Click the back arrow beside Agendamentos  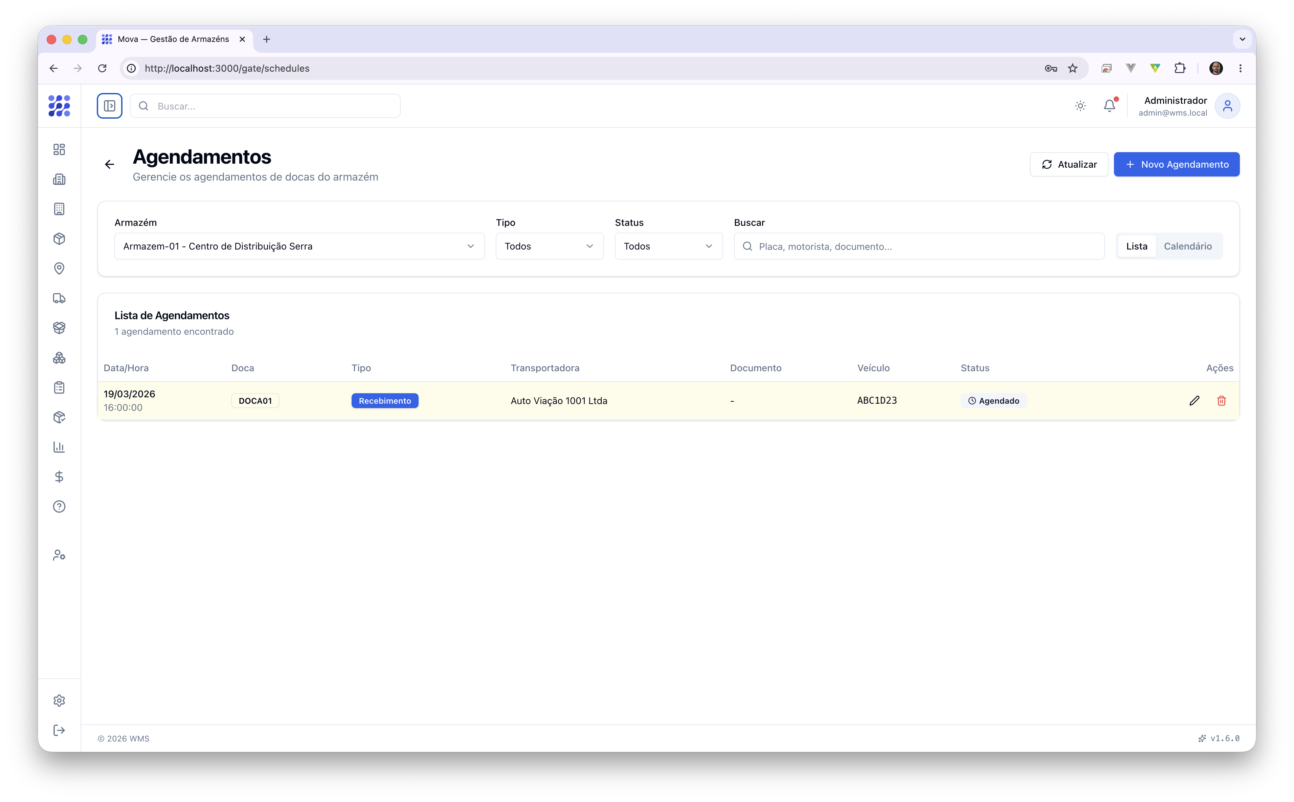(109, 164)
